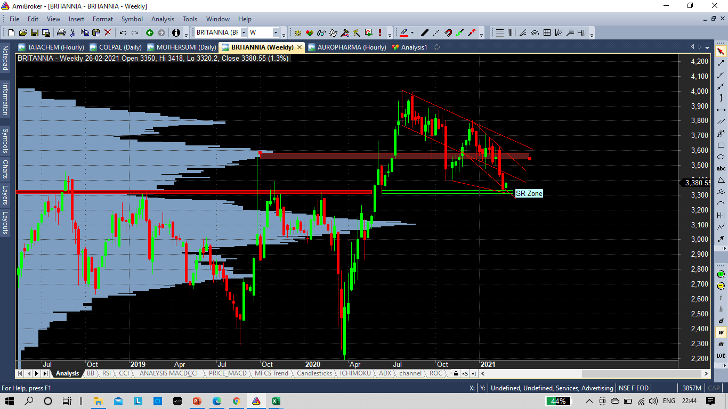Select the abc text tool

pyautogui.click(x=721, y=168)
